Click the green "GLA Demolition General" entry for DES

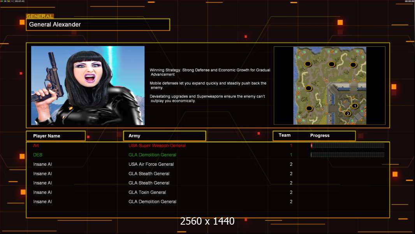tap(153, 155)
